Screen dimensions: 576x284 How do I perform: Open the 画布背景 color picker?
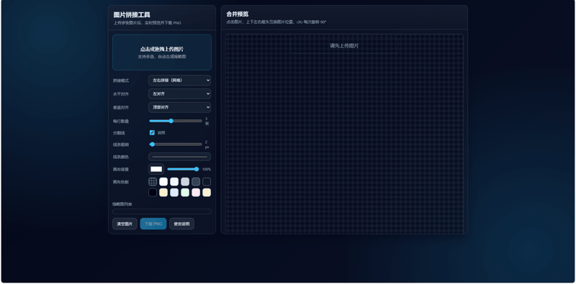tap(156, 169)
